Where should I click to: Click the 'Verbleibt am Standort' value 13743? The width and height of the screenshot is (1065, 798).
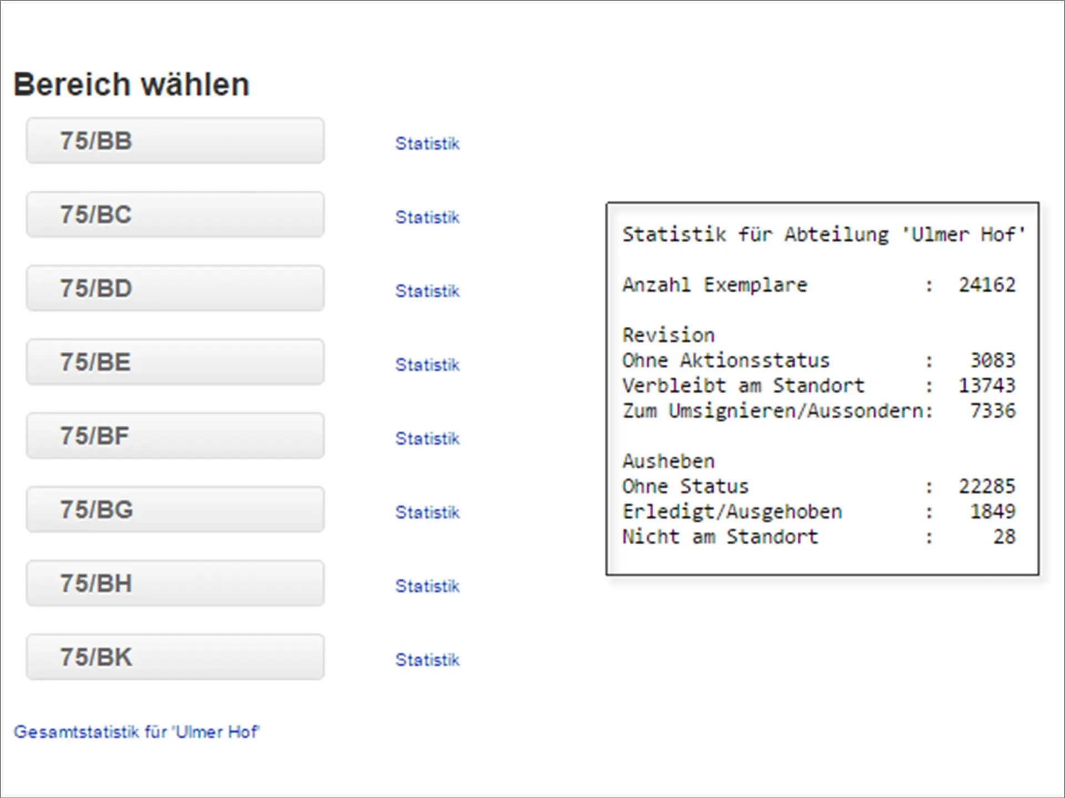tap(987, 386)
